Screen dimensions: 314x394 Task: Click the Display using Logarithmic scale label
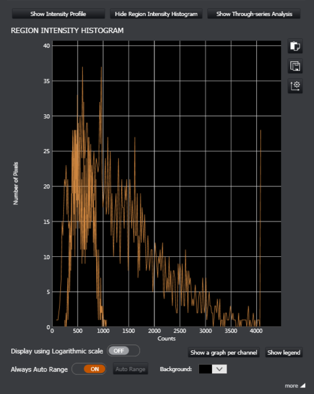point(57,351)
